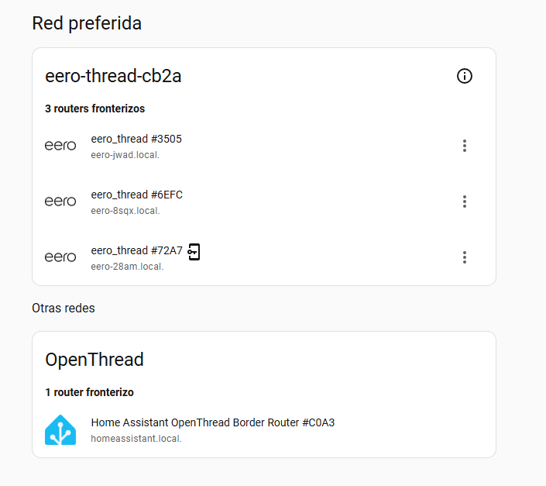
Task: Click the phone key credentials icon
Action: pos(194,251)
